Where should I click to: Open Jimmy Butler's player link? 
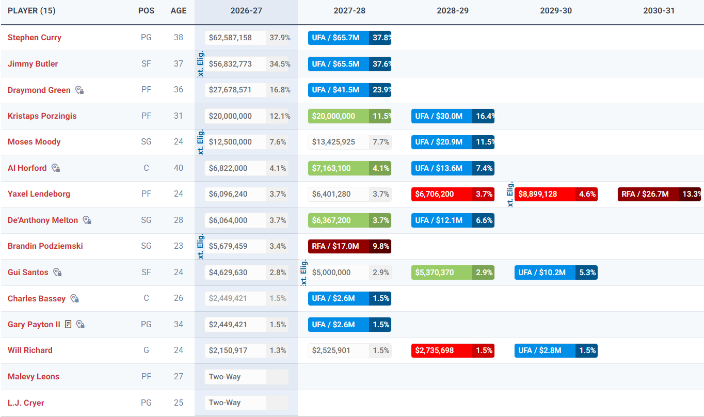pos(33,64)
